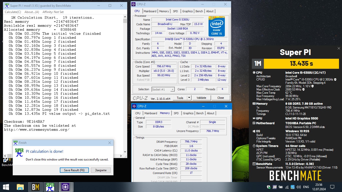Select the CPU tab in top CPU-Z
Screen dimensions: 342x192
click(137, 11)
